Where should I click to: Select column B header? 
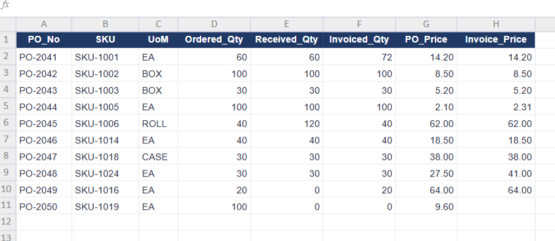106,24
